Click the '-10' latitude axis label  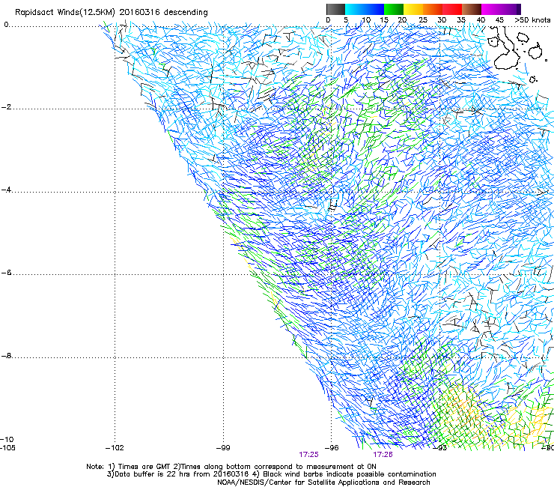(x=7, y=440)
